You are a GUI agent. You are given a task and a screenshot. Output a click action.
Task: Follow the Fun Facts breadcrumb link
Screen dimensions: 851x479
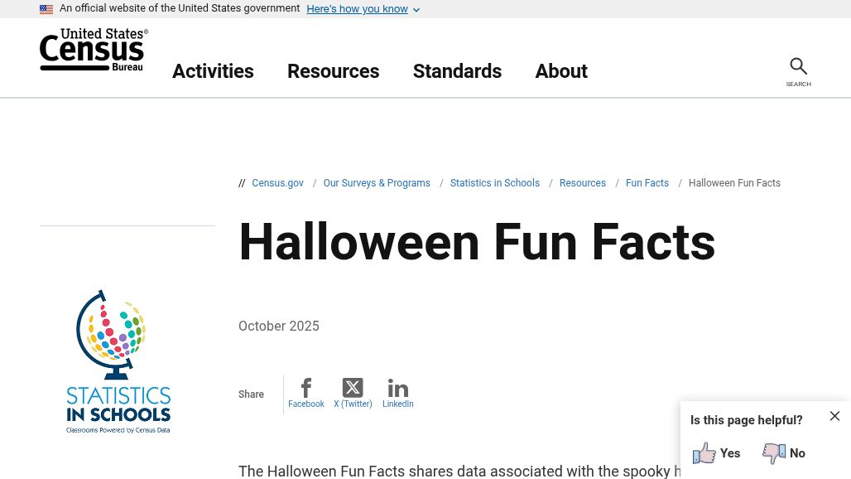(647, 183)
